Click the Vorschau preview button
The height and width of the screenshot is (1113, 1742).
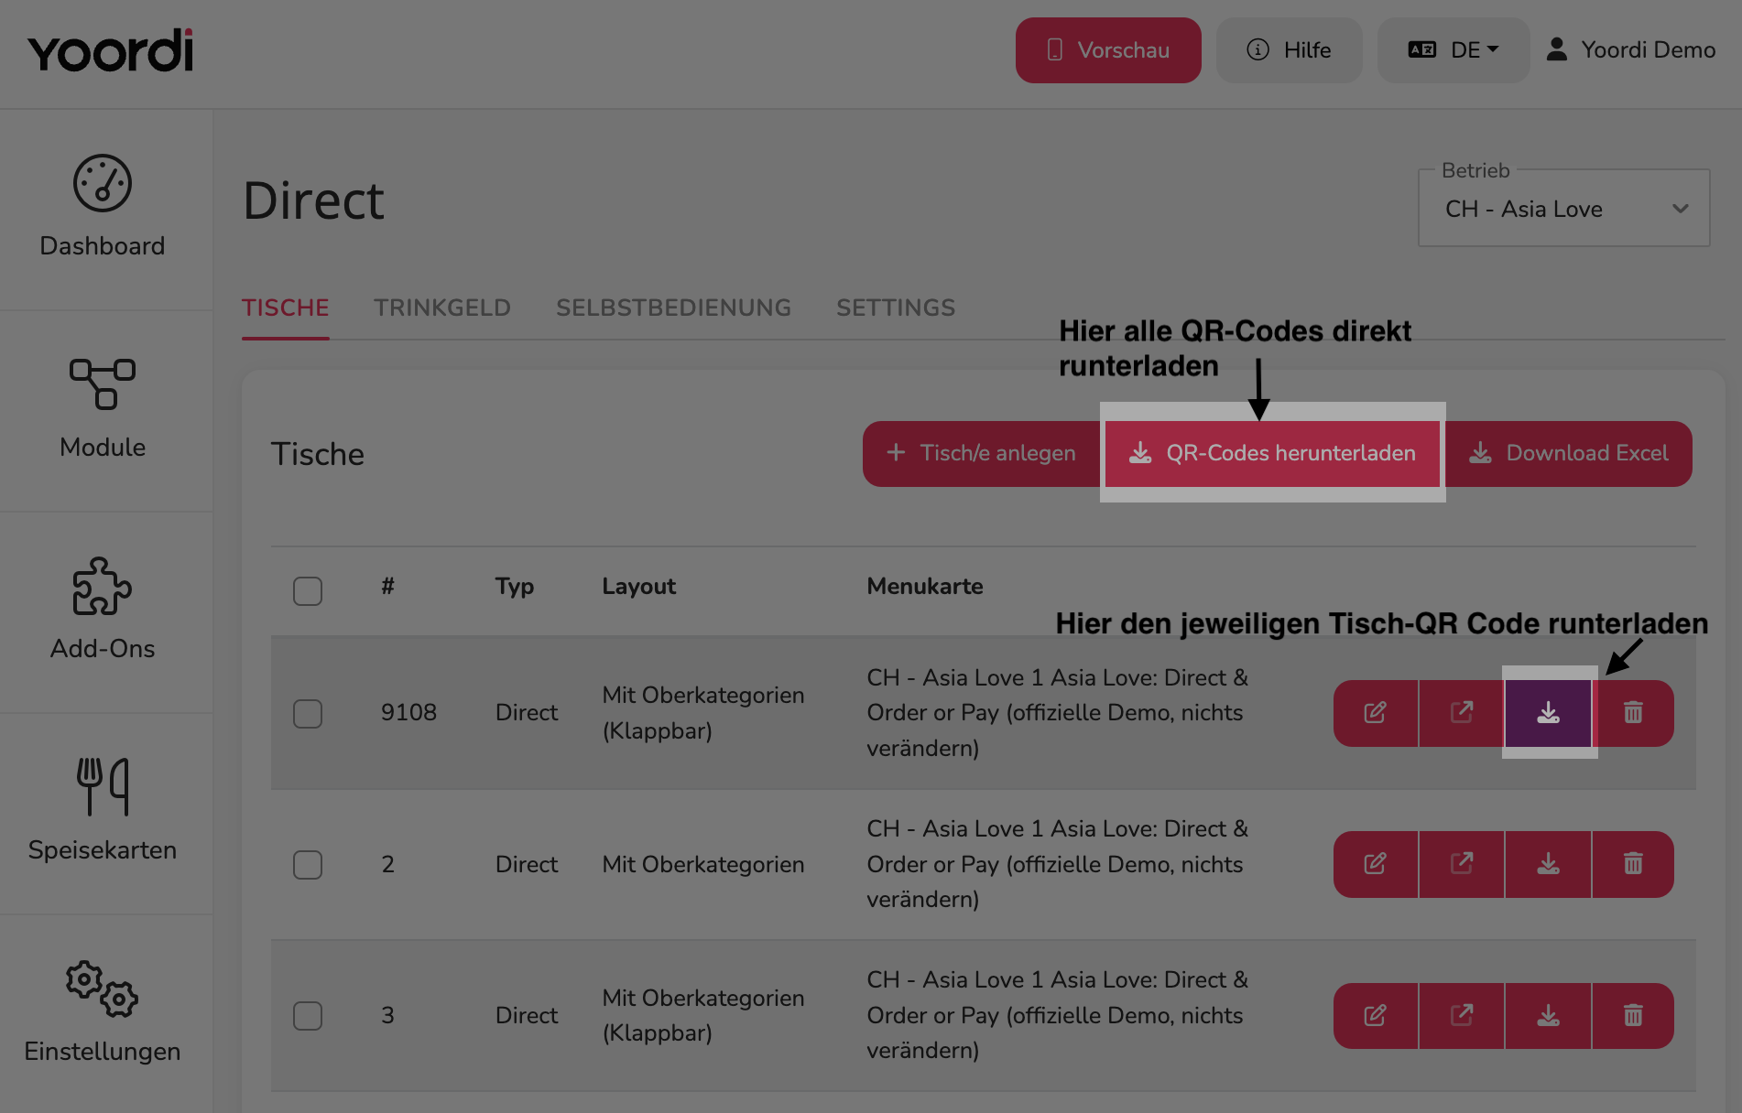(1108, 50)
